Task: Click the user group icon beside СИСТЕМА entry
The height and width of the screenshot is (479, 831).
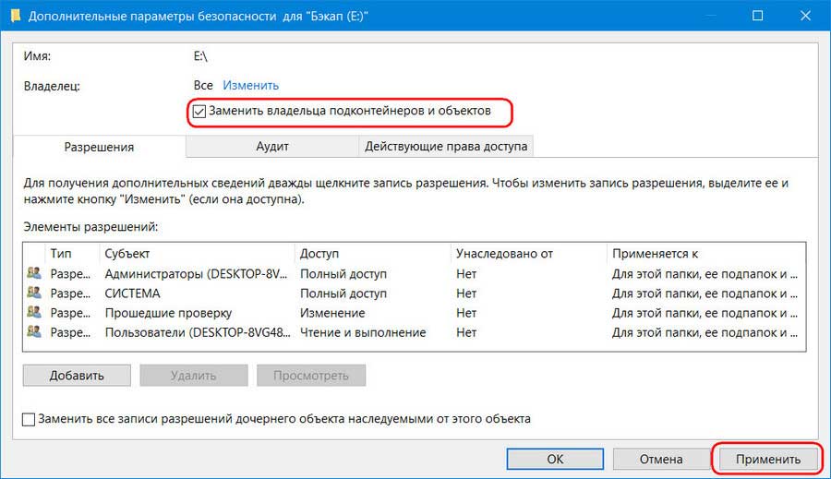Action: (x=35, y=293)
